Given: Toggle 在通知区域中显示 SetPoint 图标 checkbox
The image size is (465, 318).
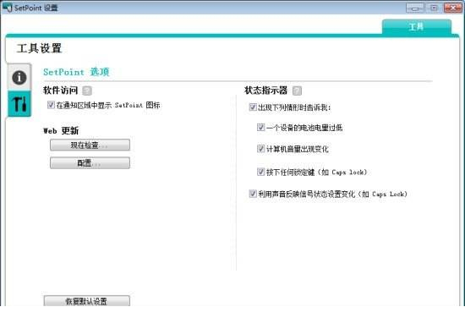Looking at the screenshot, I should coord(51,105).
